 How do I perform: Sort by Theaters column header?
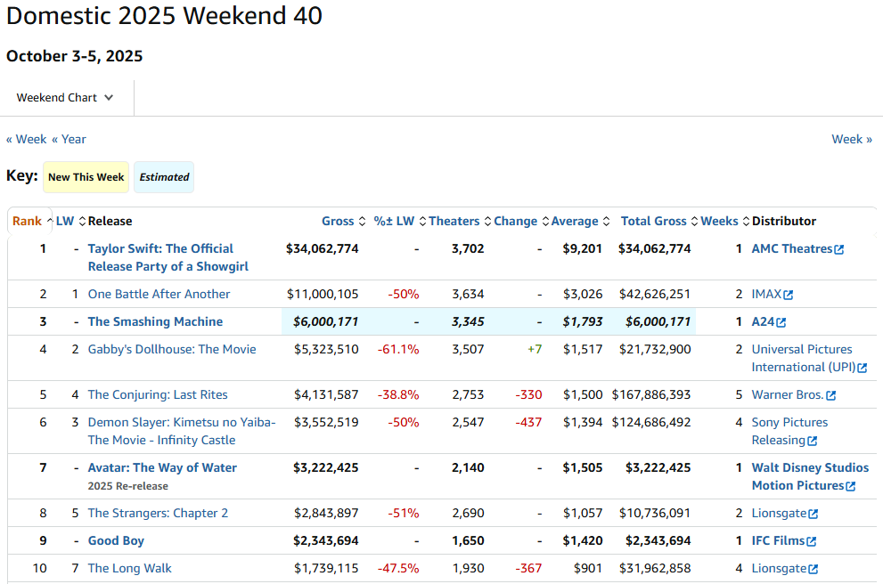(x=454, y=222)
